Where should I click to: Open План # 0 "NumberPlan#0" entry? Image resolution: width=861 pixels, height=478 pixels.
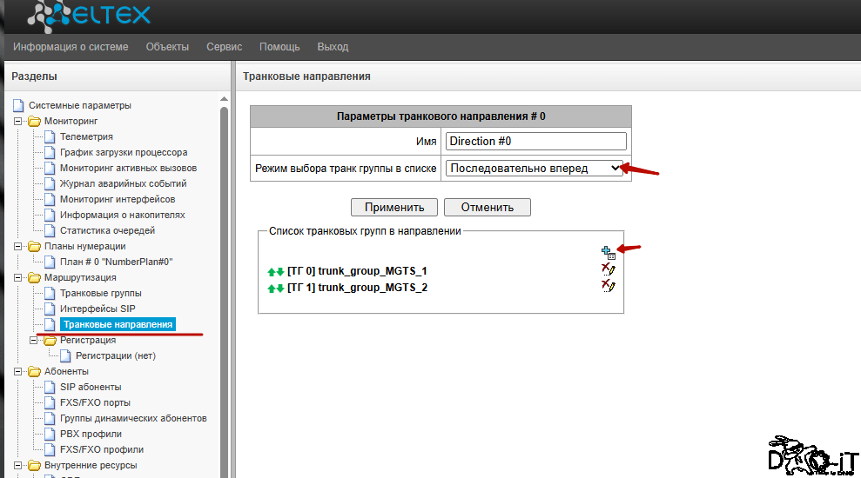[117, 262]
